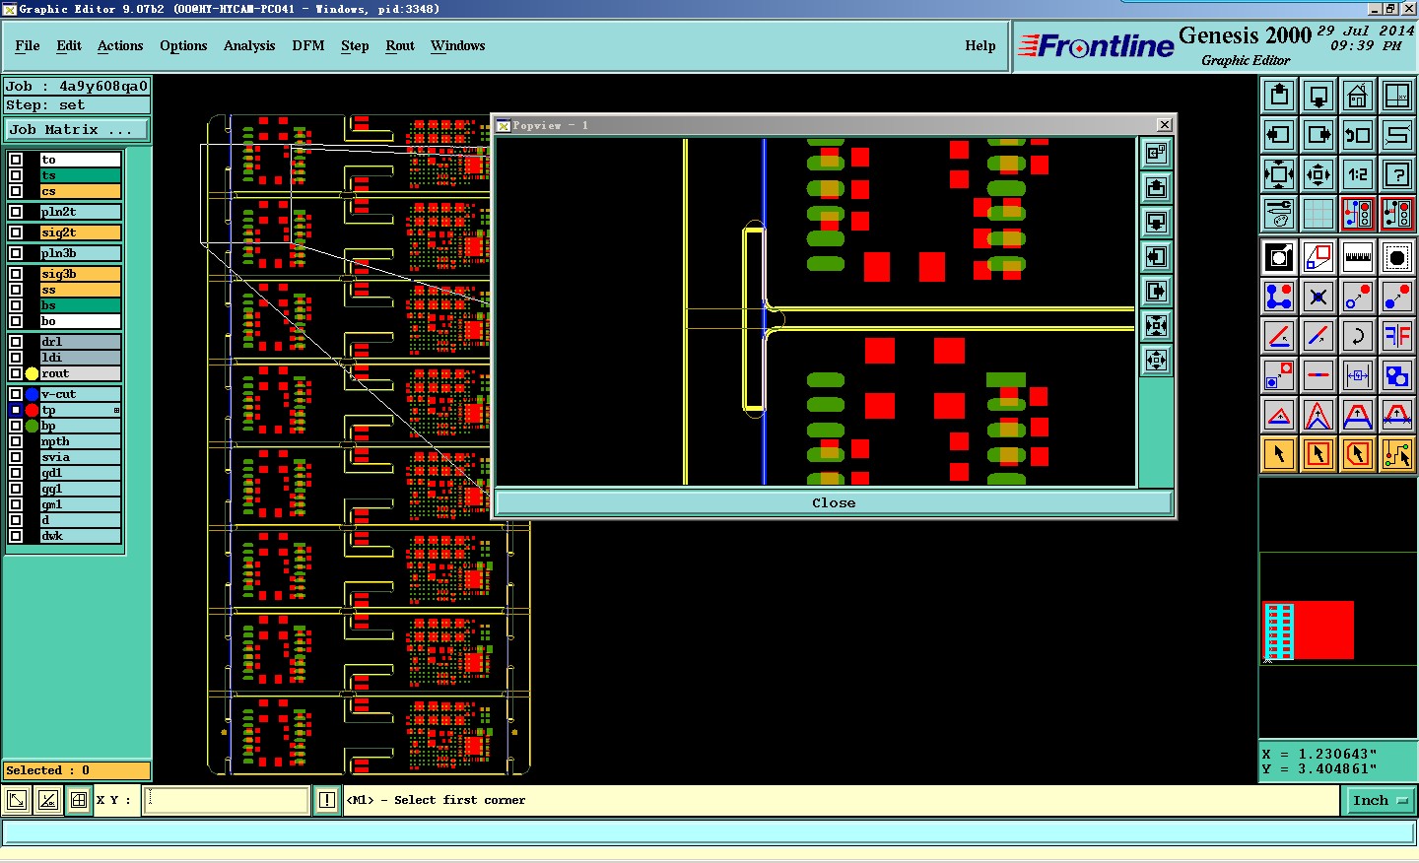
Task: Click the pan up icon in Popview sidebar
Action: point(1157,188)
